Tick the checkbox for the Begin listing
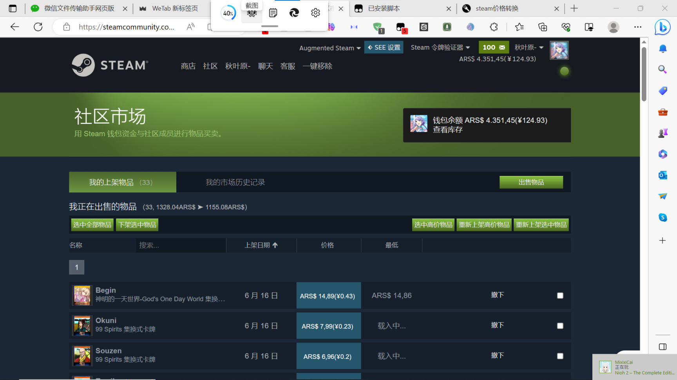Screen dimensions: 677x380 tap(560, 296)
